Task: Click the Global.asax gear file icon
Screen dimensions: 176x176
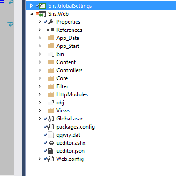Action: click(51, 119)
